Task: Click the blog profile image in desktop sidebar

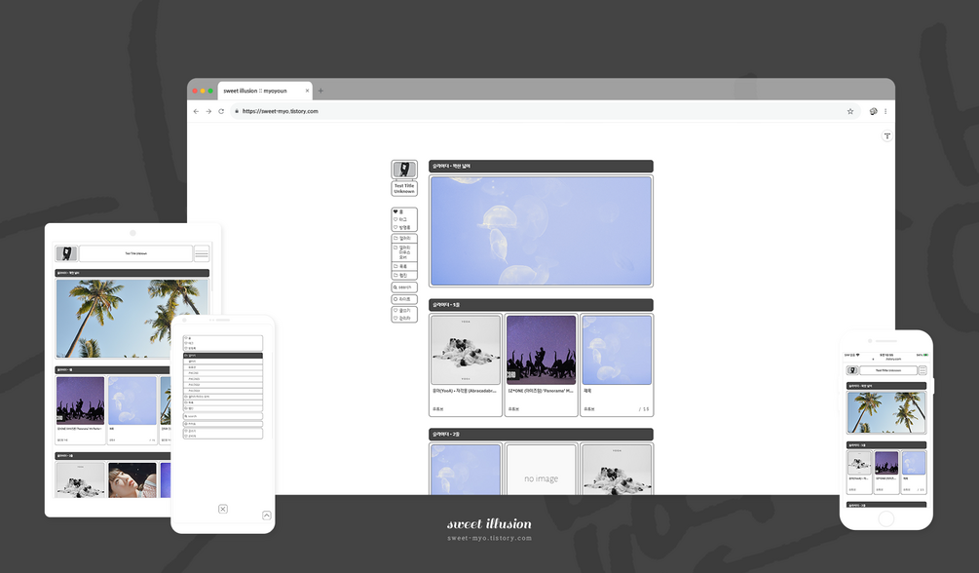Action: 404,170
